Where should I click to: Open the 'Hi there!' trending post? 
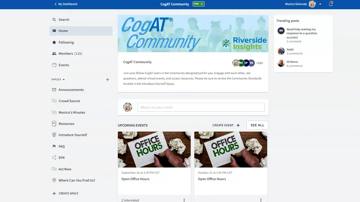point(292,62)
